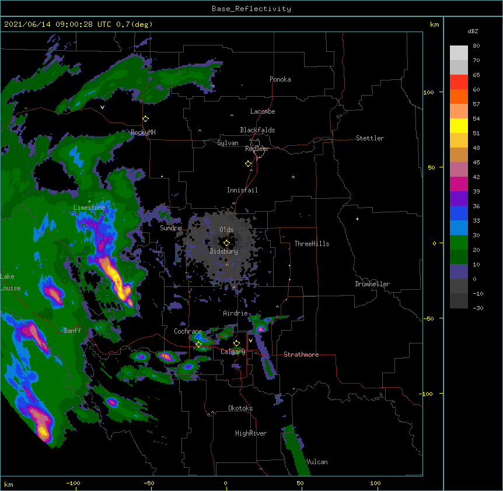503x491 pixels.
Task: Click the light gray 70-80 dBZ legend swatch
Action: click(x=459, y=53)
